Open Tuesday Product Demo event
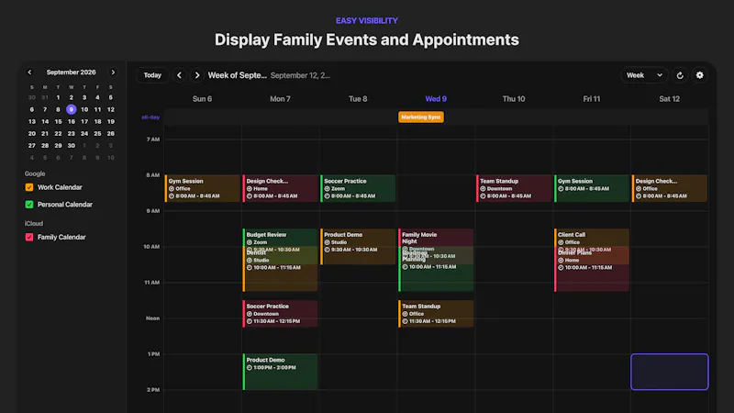Image resolution: width=734 pixels, height=413 pixels. click(358, 246)
